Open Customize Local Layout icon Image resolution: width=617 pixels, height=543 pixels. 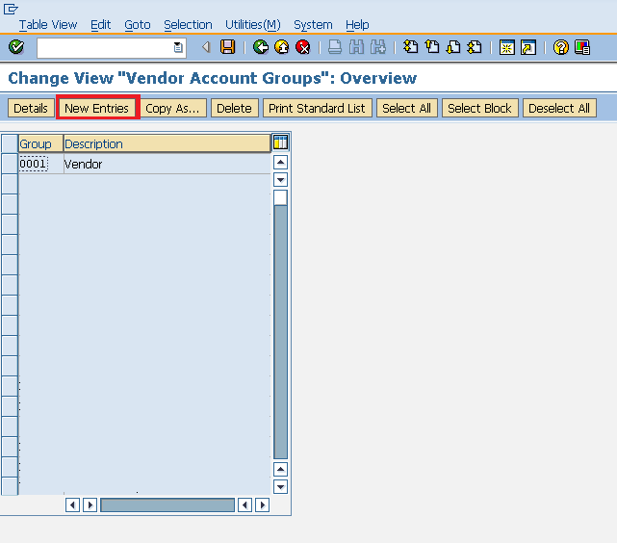[582, 47]
